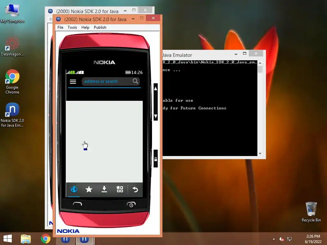Open the browser hamburger menu in the emulator
327x245 pixels.
(73, 81)
